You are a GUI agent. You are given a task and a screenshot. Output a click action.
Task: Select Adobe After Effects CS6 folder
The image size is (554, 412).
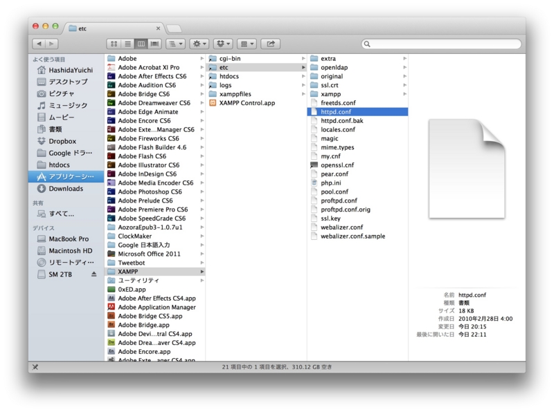click(x=155, y=76)
